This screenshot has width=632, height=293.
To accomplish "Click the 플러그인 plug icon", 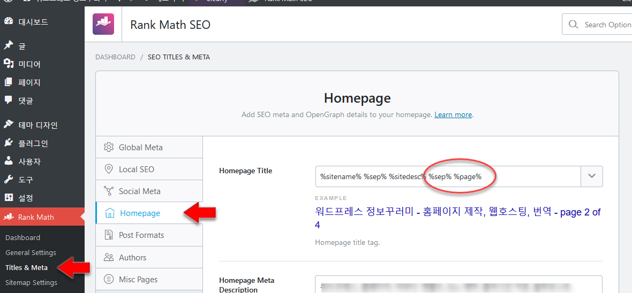I will (x=8, y=143).
